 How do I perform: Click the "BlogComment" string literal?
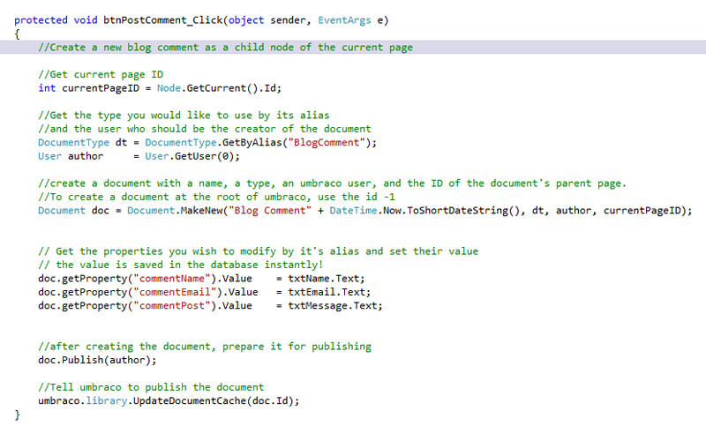point(327,143)
